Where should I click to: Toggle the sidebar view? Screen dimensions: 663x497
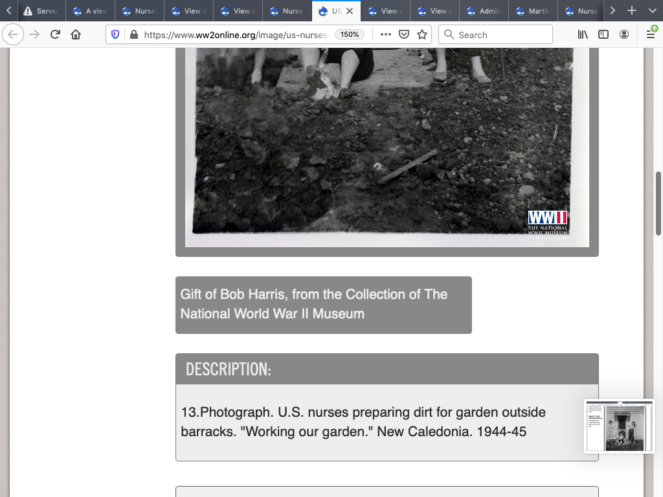[x=603, y=35]
